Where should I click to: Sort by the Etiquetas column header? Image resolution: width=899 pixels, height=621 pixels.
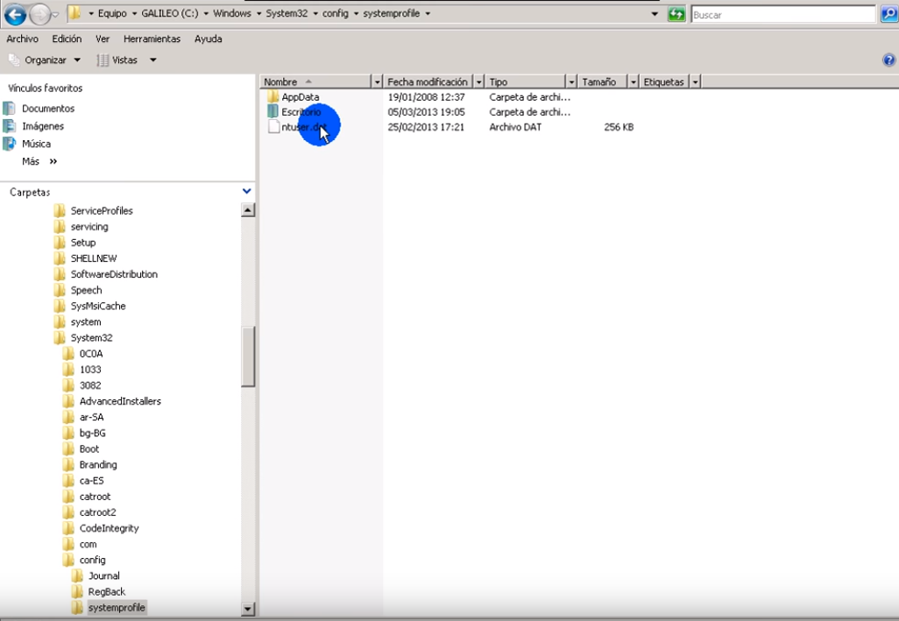click(664, 82)
